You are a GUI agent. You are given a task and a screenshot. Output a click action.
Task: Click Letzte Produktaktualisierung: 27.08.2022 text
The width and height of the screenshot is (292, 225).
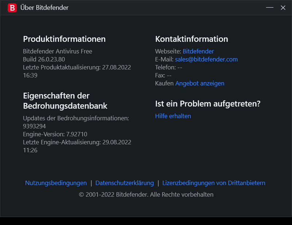coord(77,67)
